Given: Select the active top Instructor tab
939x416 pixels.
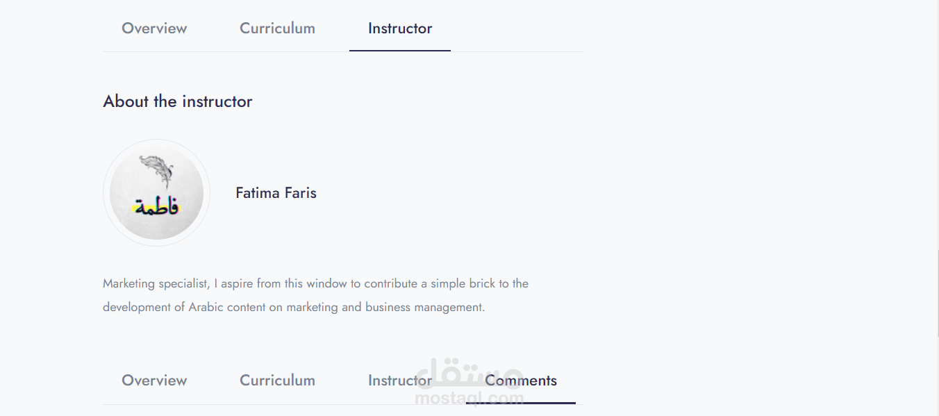Looking at the screenshot, I should (x=400, y=28).
